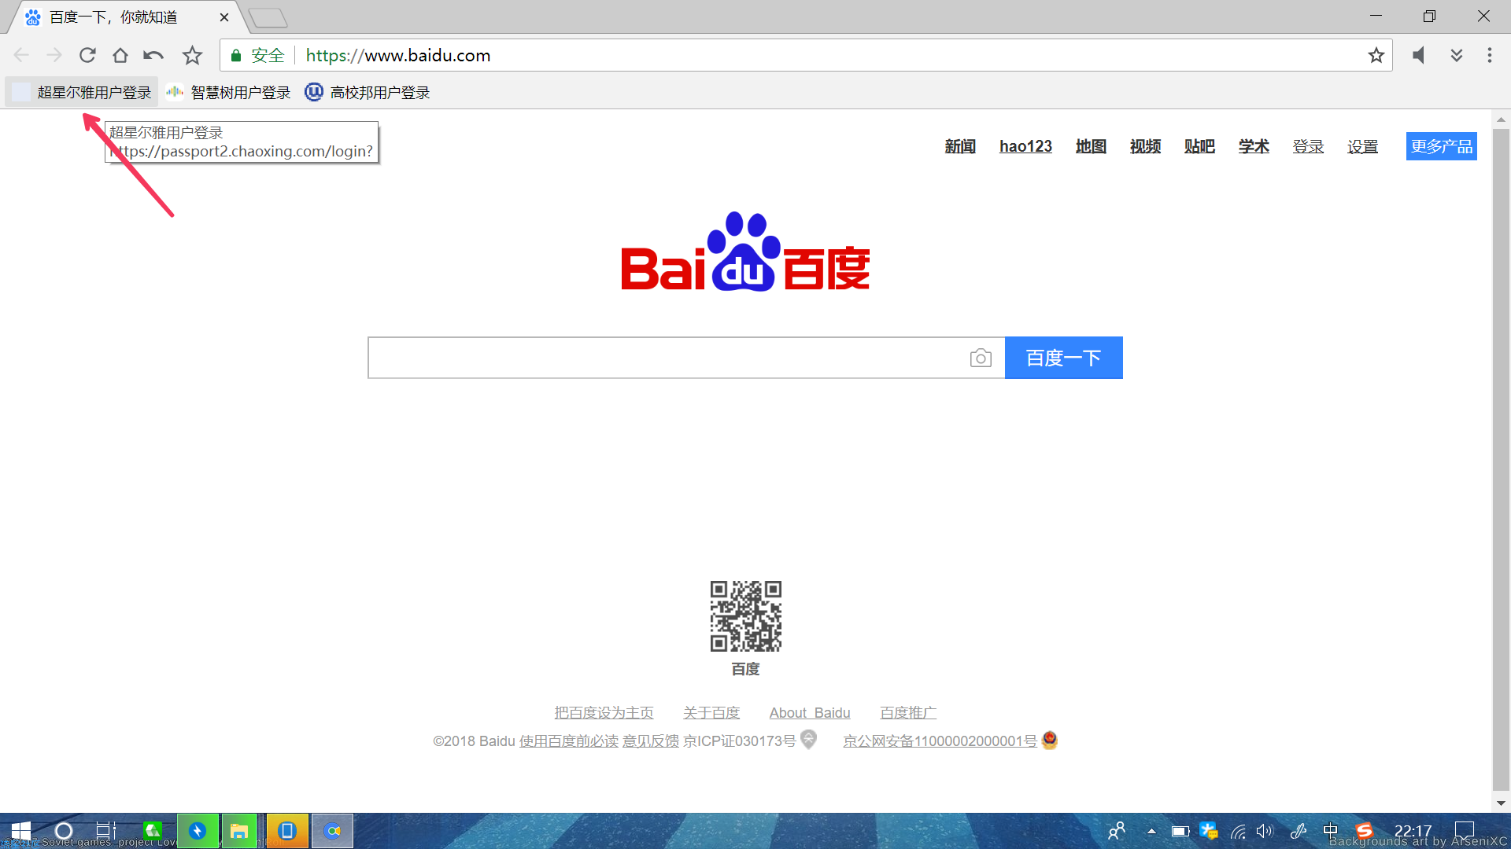This screenshot has width=1511, height=849.
Task: Click the star icon beside the undo arrow
Action: click(x=192, y=55)
